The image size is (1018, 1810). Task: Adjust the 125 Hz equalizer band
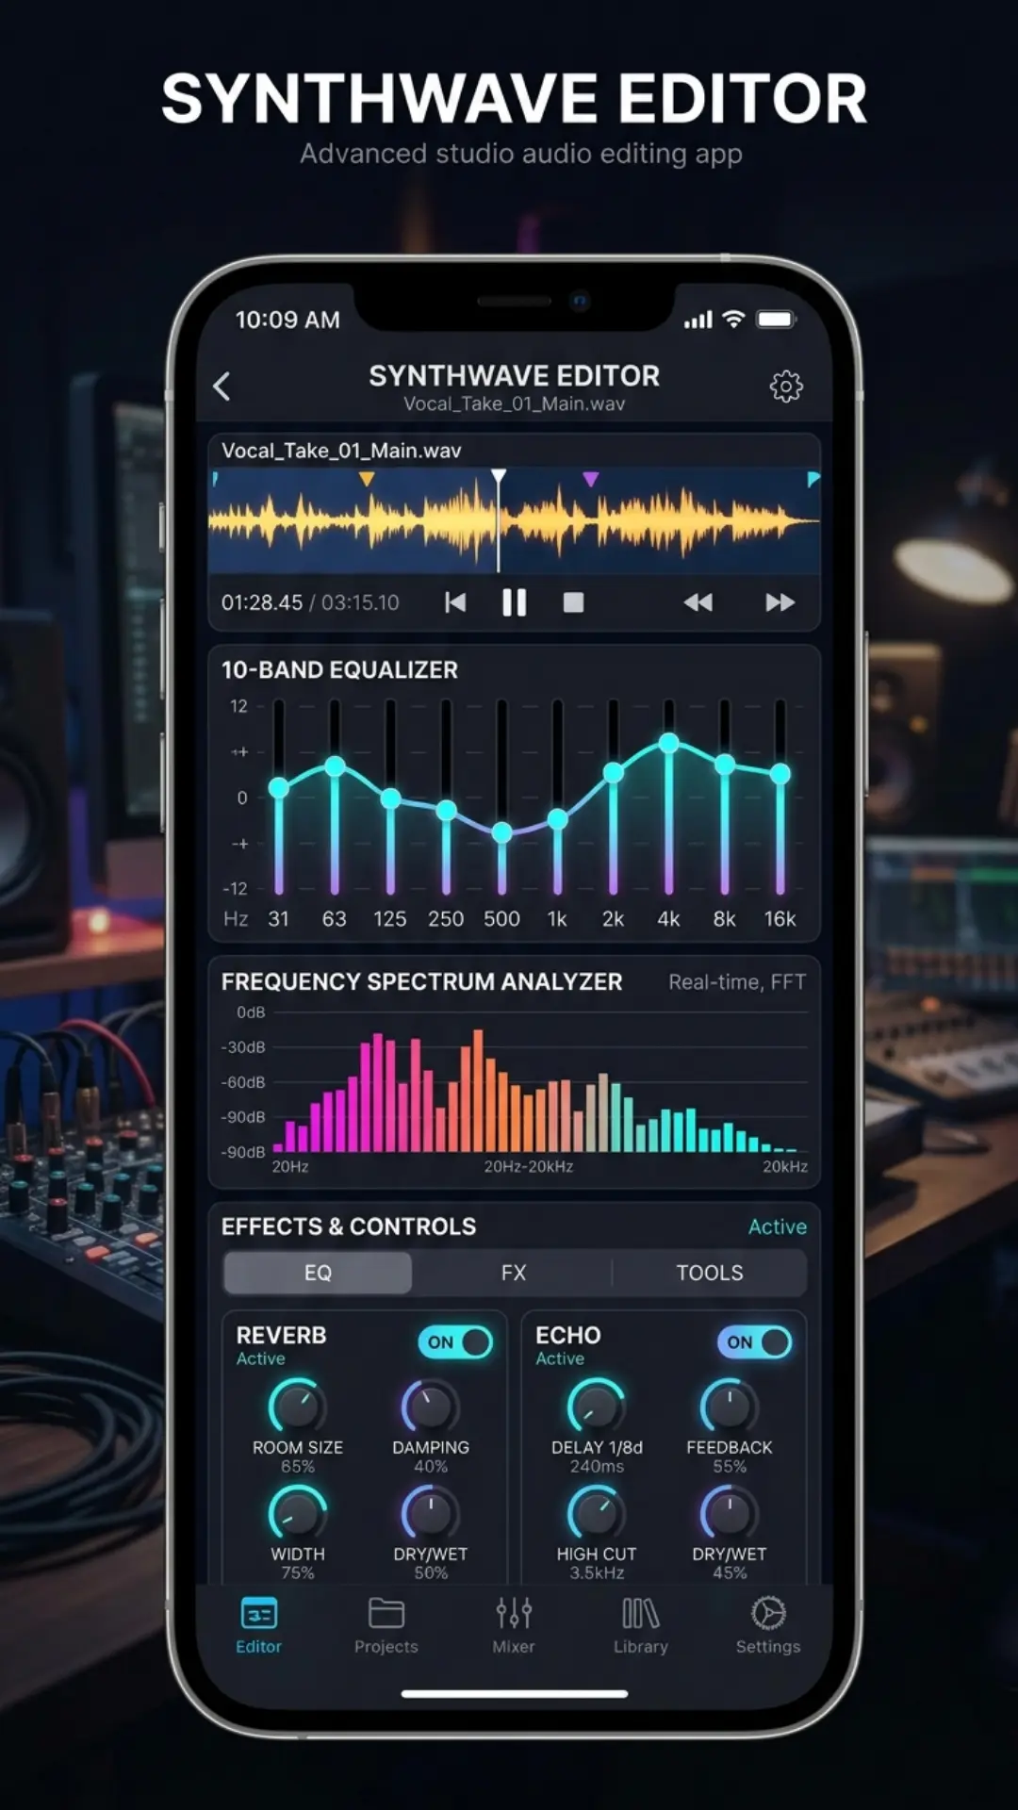pos(390,797)
